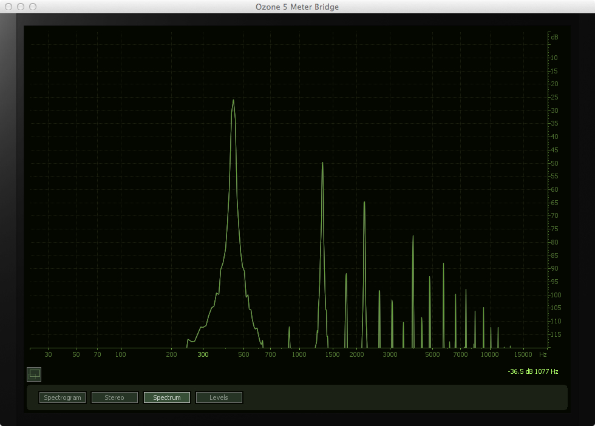
Task: Click the -115 dB scale label
Action: 555,334
